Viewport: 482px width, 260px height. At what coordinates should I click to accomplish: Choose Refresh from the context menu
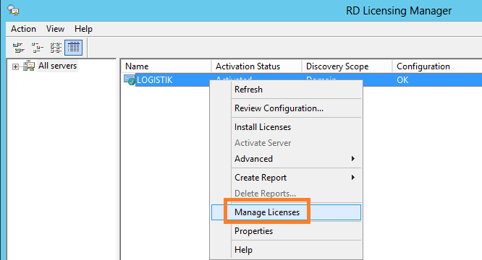286,90
